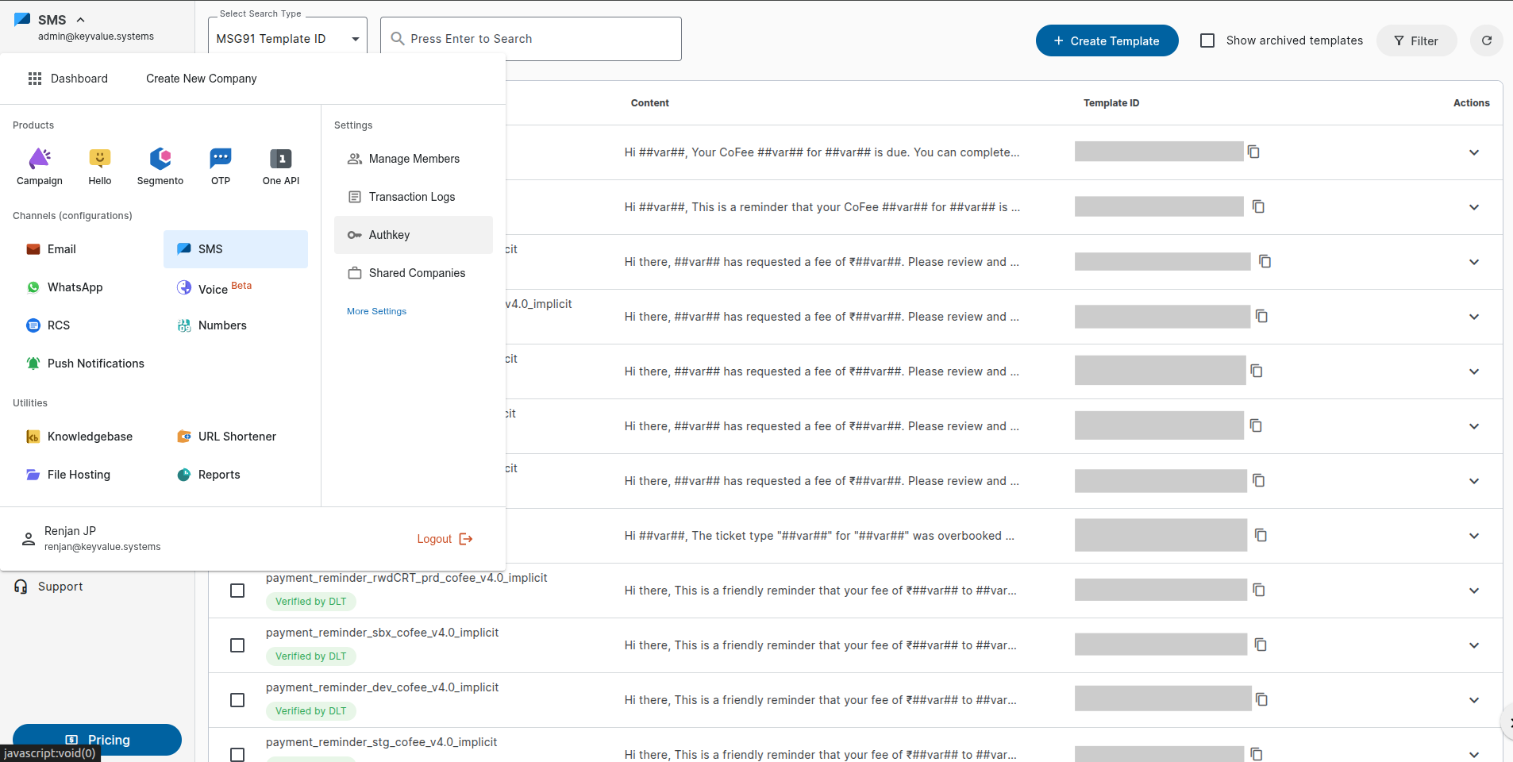Select checkbox for payment_reminder_rwdCRT_prd_cofee template

[237, 591]
